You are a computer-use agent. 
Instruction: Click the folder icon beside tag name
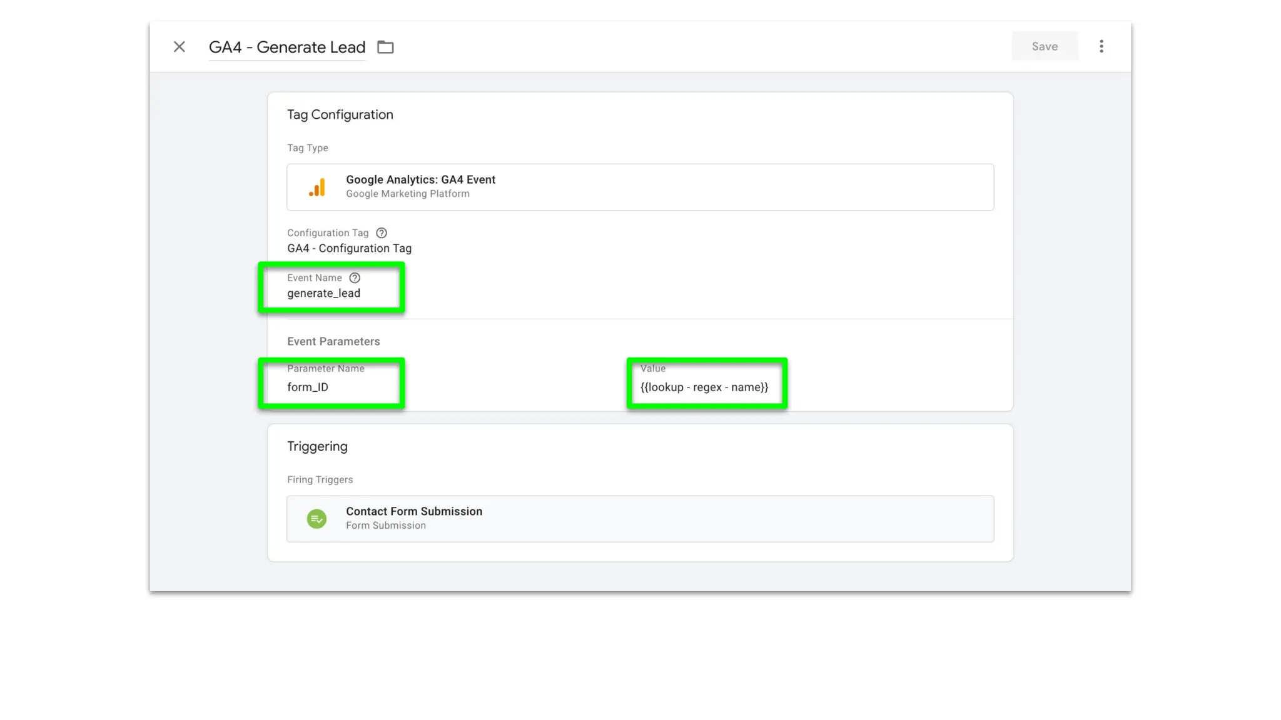385,47
